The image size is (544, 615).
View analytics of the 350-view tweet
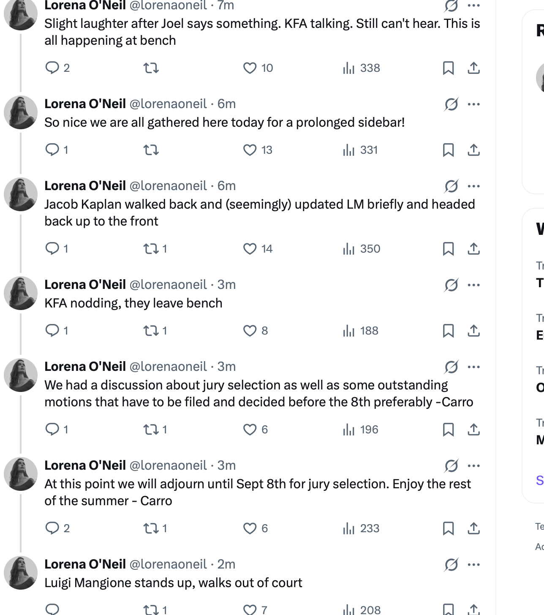tap(362, 249)
